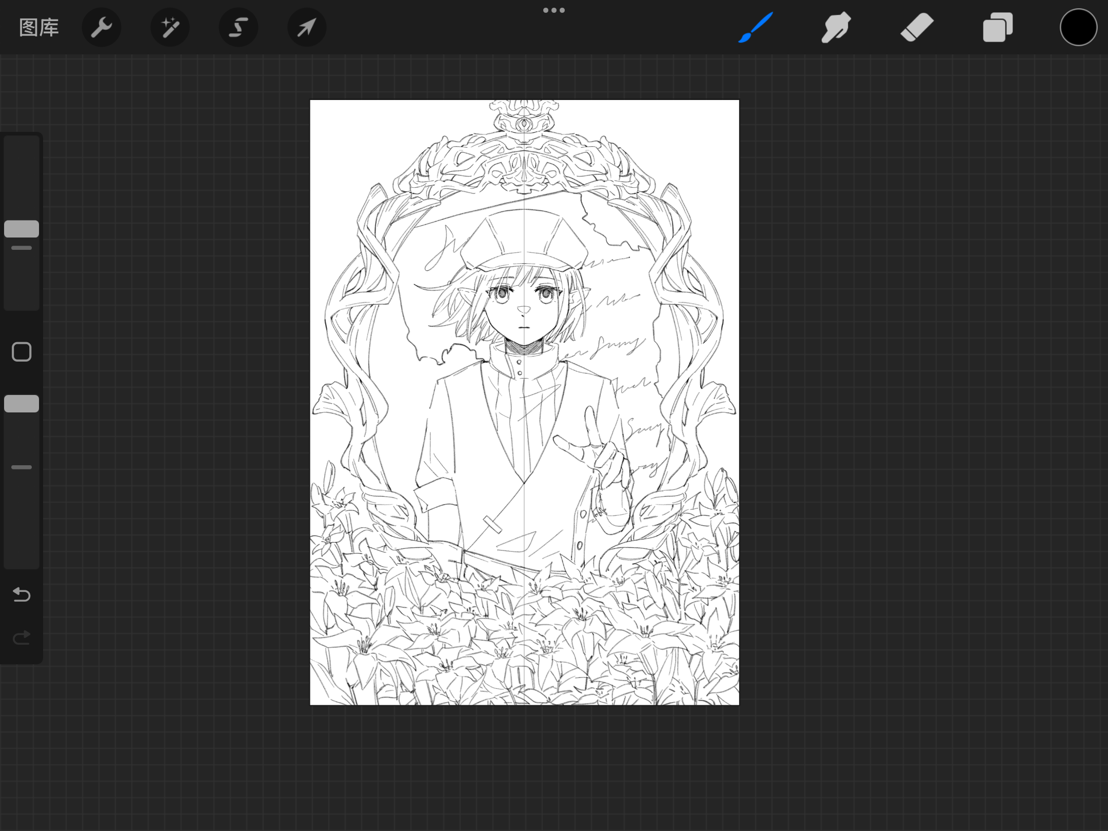
Task: Select the Smudge finger tool
Action: (836, 28)
